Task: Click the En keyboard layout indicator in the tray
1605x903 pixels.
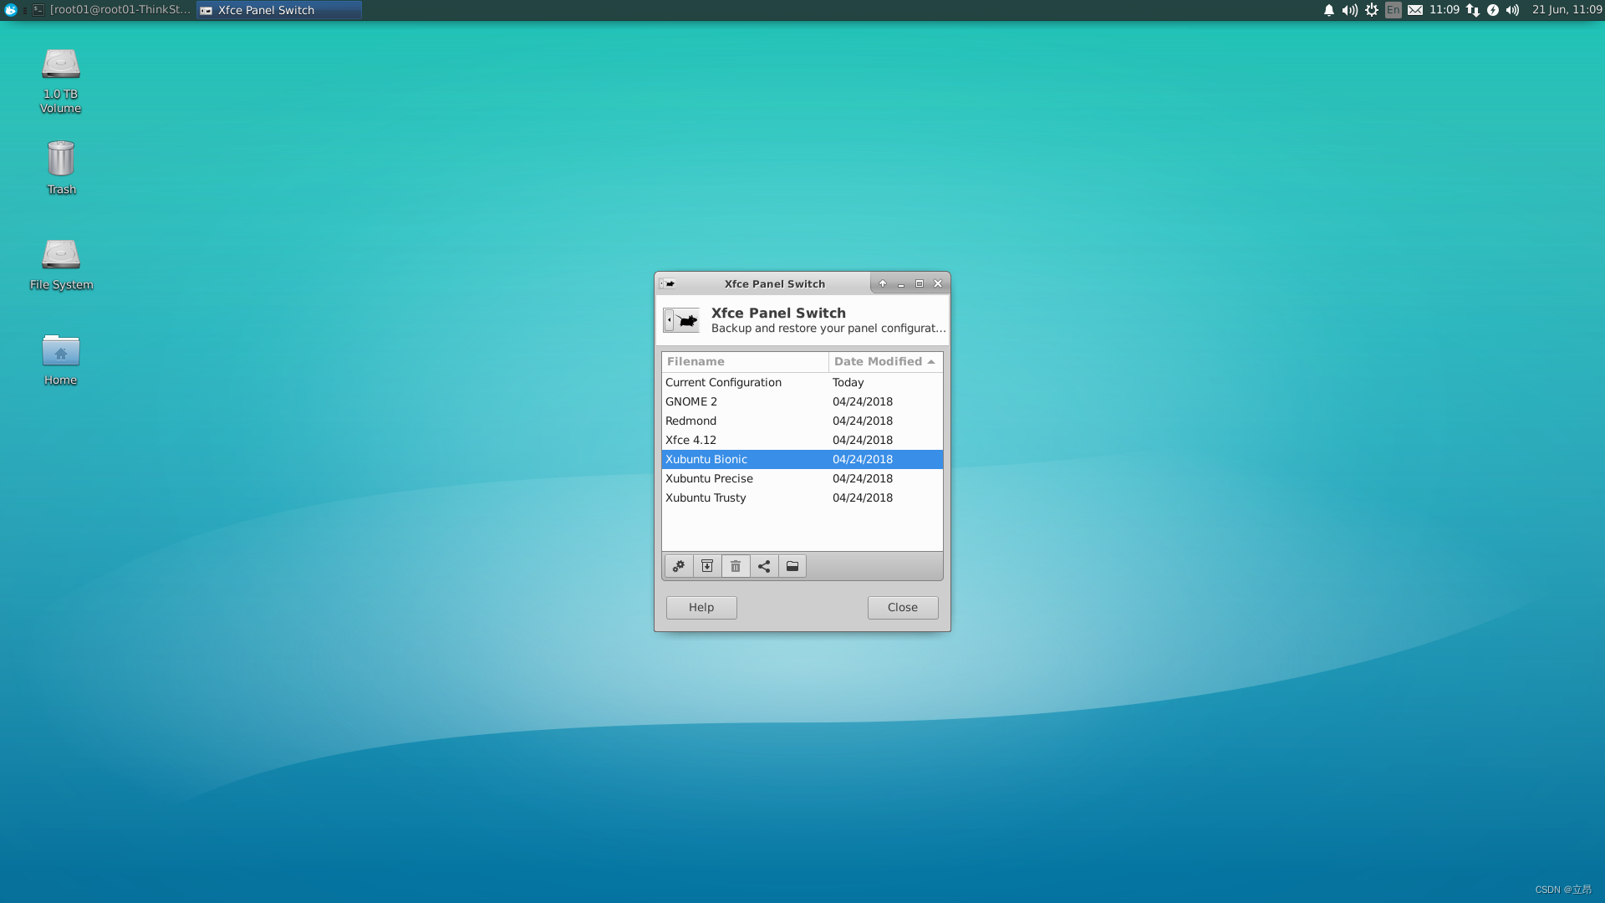Action: click(x=1393, y=10)
